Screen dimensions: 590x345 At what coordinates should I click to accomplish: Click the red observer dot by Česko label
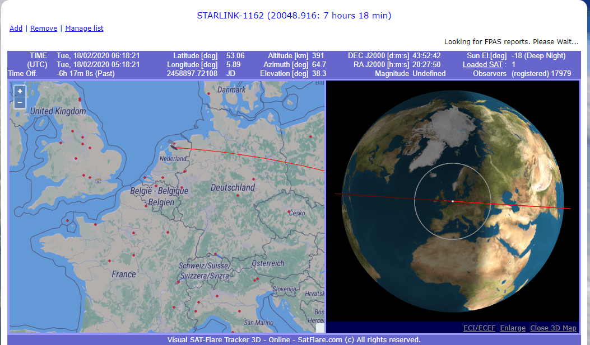point(289,212)
